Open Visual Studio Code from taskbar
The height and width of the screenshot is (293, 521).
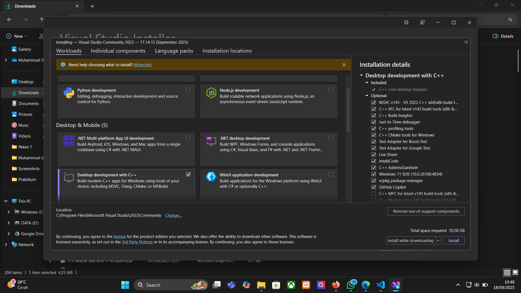381,285
